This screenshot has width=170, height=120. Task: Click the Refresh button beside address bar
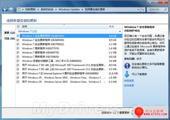coord(143,10)
